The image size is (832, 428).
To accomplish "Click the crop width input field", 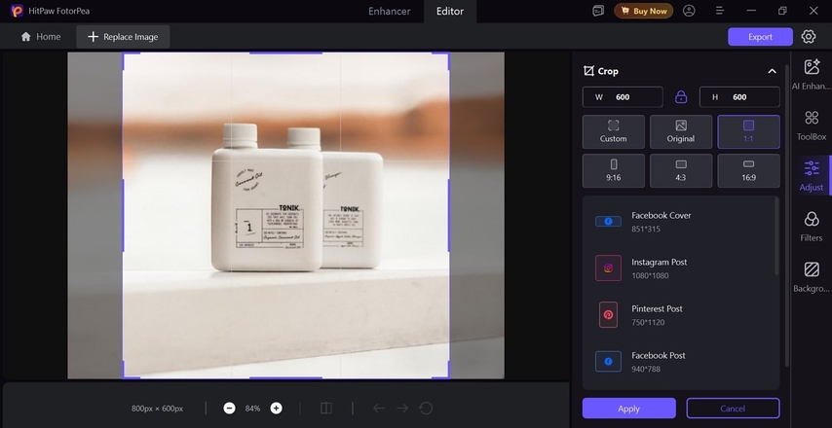I will click(x=623, y=97).
